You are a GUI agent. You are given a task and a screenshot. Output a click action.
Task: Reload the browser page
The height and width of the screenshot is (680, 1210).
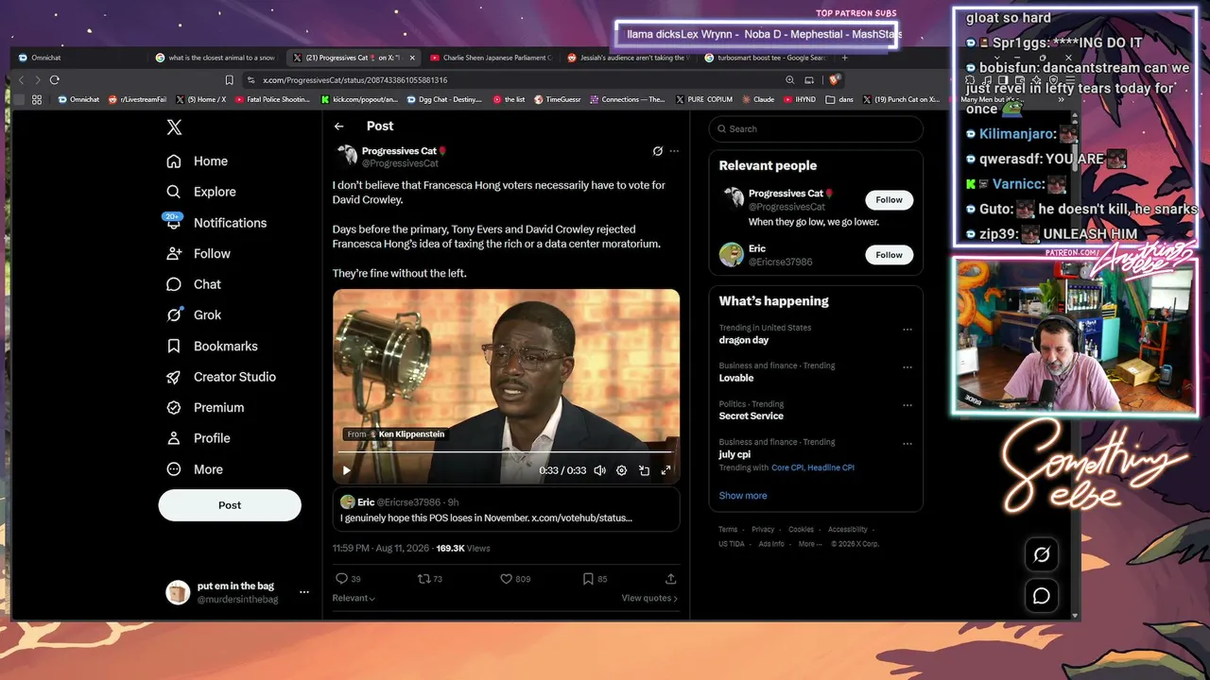coord(55,80)
